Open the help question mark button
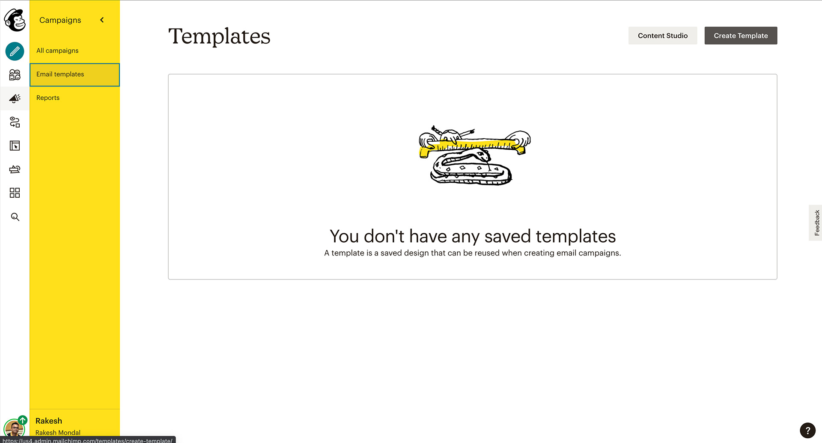 click(807, 431)
